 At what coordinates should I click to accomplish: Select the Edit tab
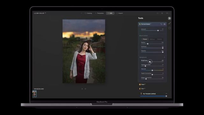click(110, 13)
